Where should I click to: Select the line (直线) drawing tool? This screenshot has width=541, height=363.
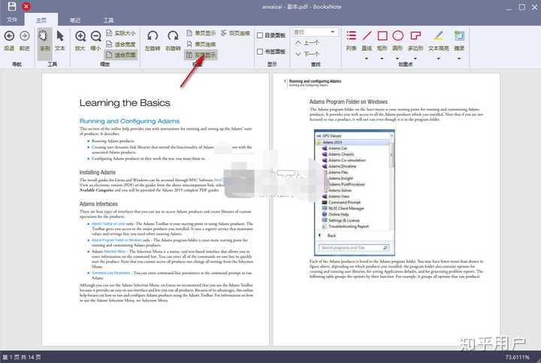367,41
